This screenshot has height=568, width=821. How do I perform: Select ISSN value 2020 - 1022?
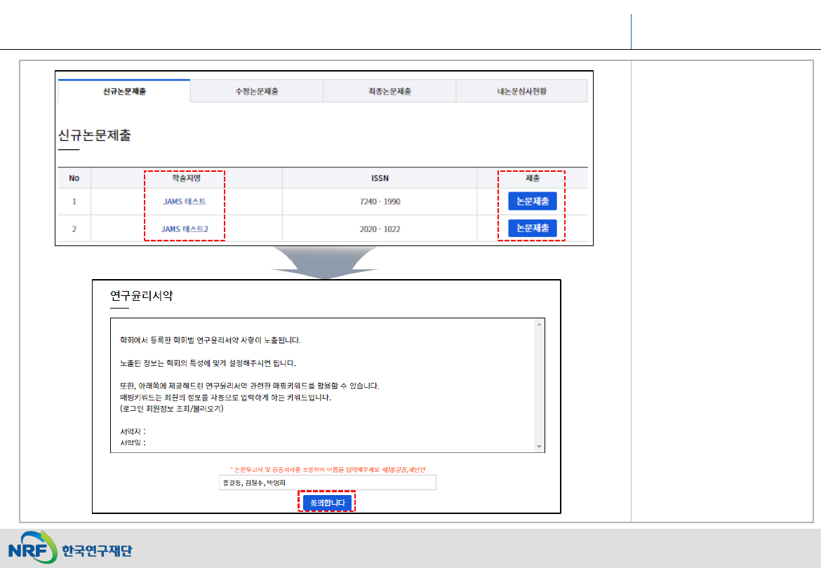tap(380, 229)
